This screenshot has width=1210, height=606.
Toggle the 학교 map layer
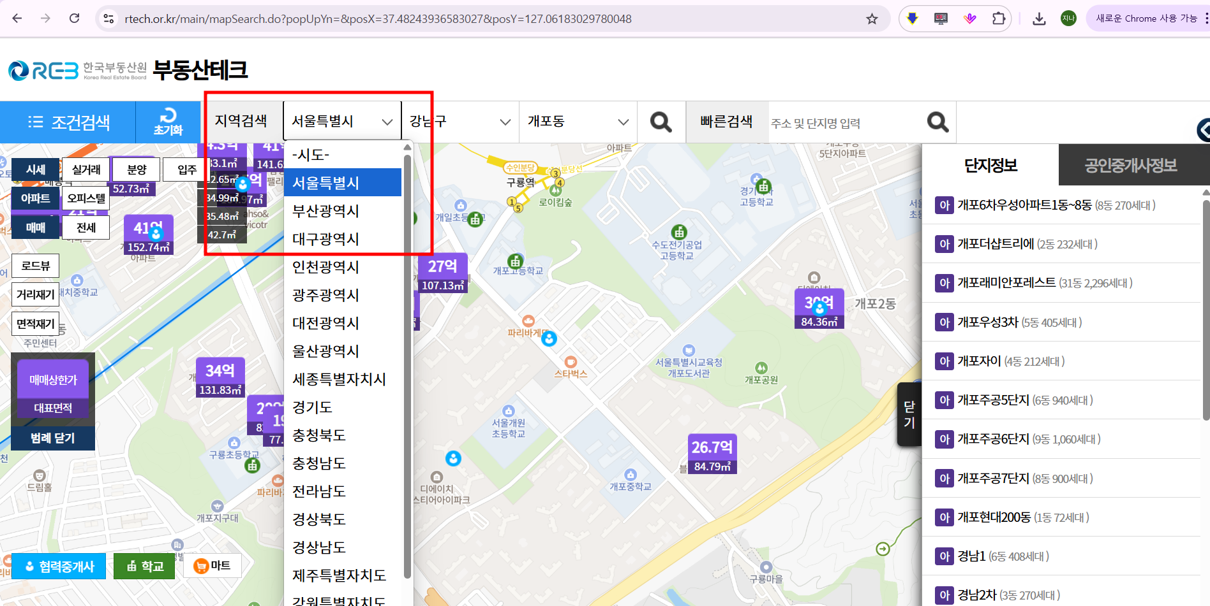(144, 566)
